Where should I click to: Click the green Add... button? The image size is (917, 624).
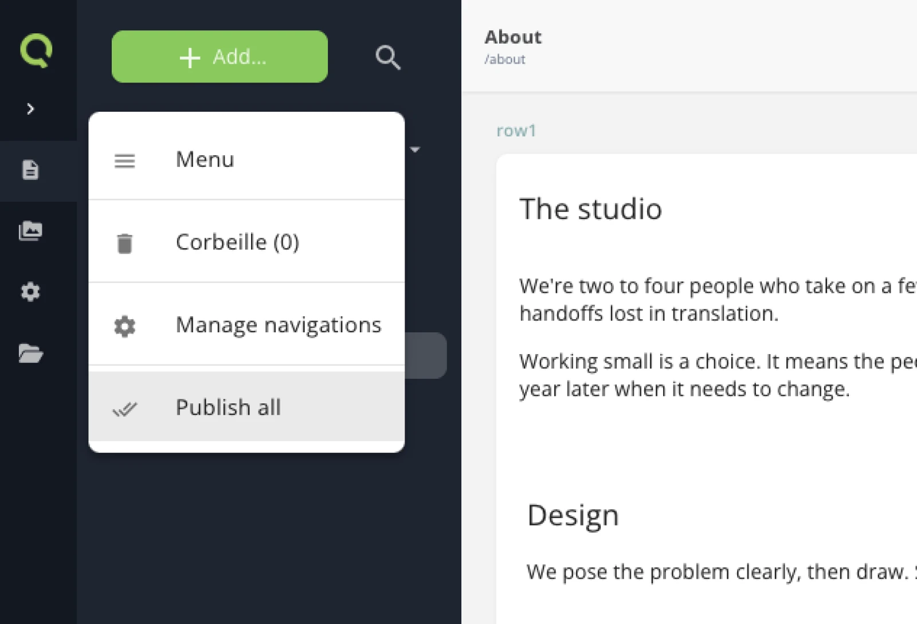220,57
